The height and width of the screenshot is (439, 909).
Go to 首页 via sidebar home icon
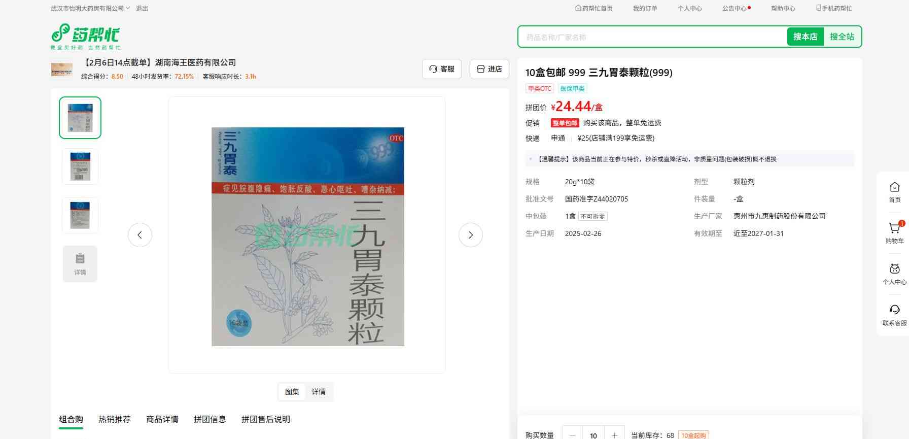(x=894, y=188)
